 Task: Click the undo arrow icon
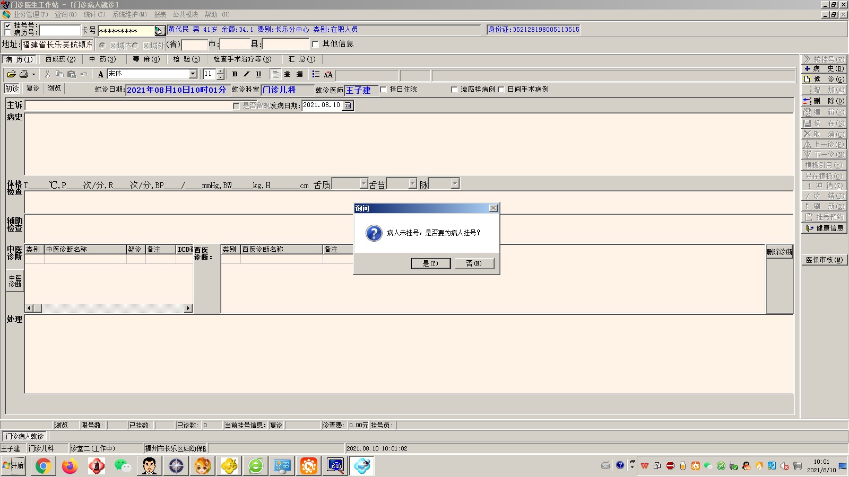click(x=84, y=74)
